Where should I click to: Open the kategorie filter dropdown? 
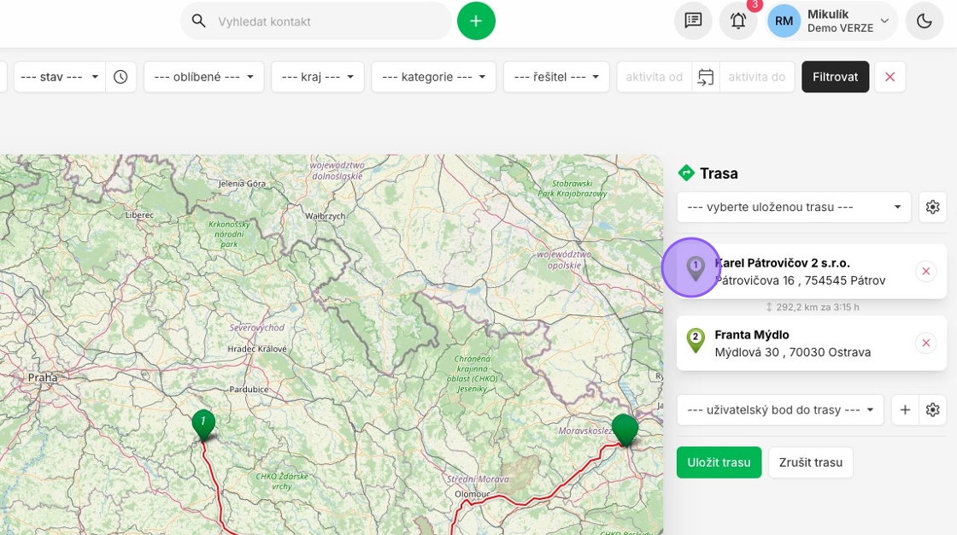click(x=434, y=77)
